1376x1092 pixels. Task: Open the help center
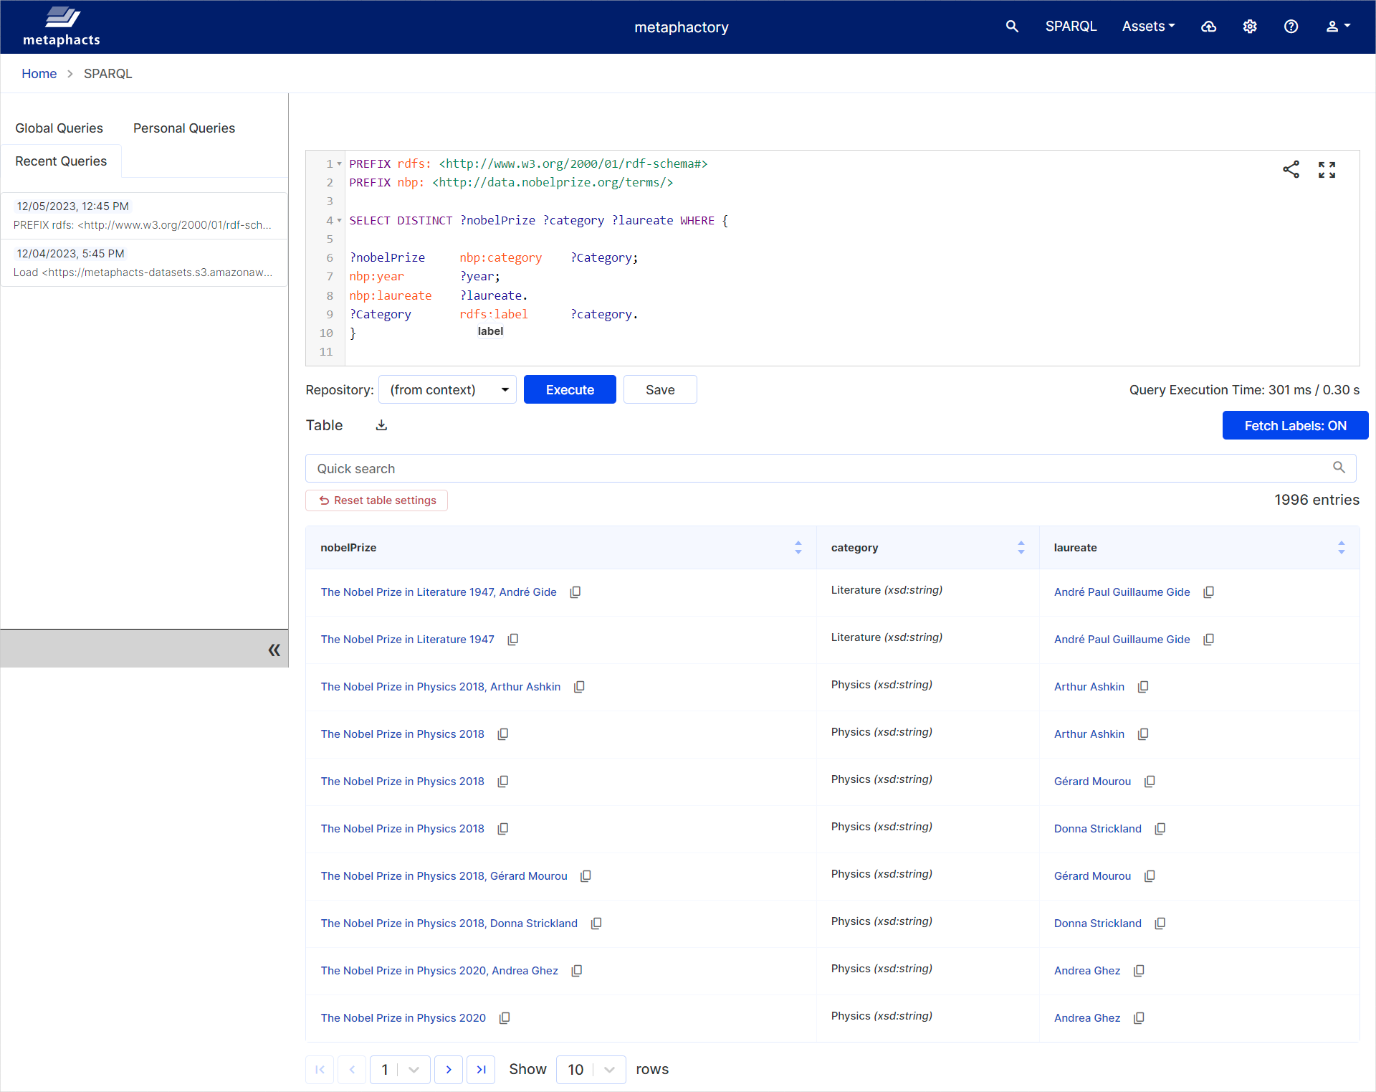(x=1291, y=27)
